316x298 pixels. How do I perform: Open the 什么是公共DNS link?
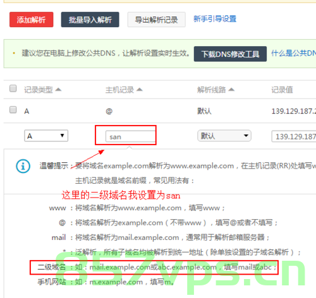pyautogui.click(x=293, y=53)
